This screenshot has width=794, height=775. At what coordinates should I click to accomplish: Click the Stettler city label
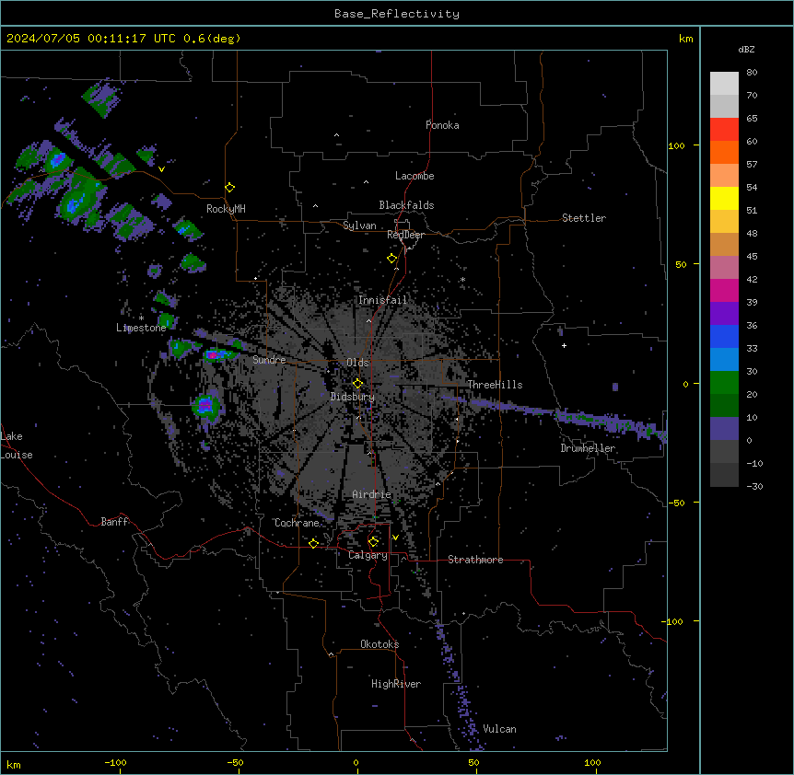point(583,218)
